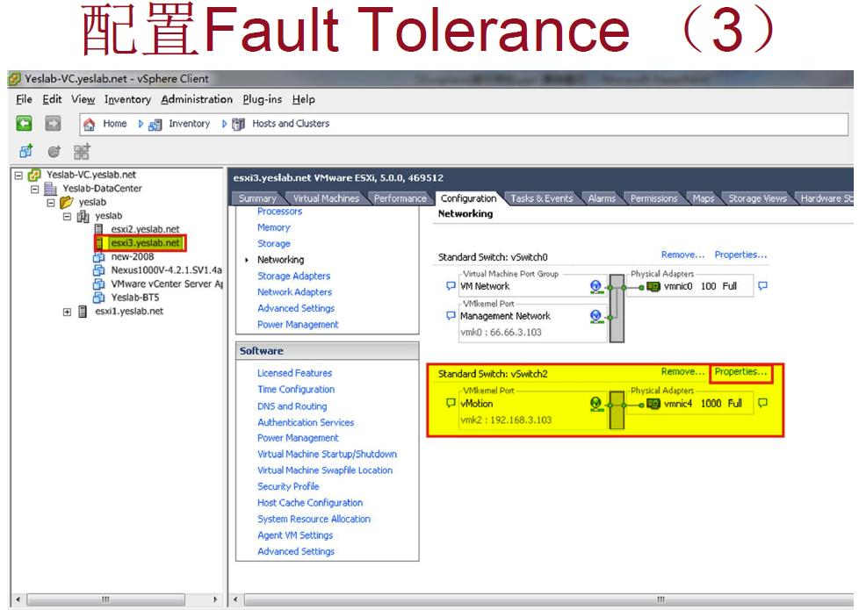Image resolution: width=859 pixels, height=610 pixels.
Task: Switch to the Summary tab
Action: pyautogui.click(x=257, y=198)
